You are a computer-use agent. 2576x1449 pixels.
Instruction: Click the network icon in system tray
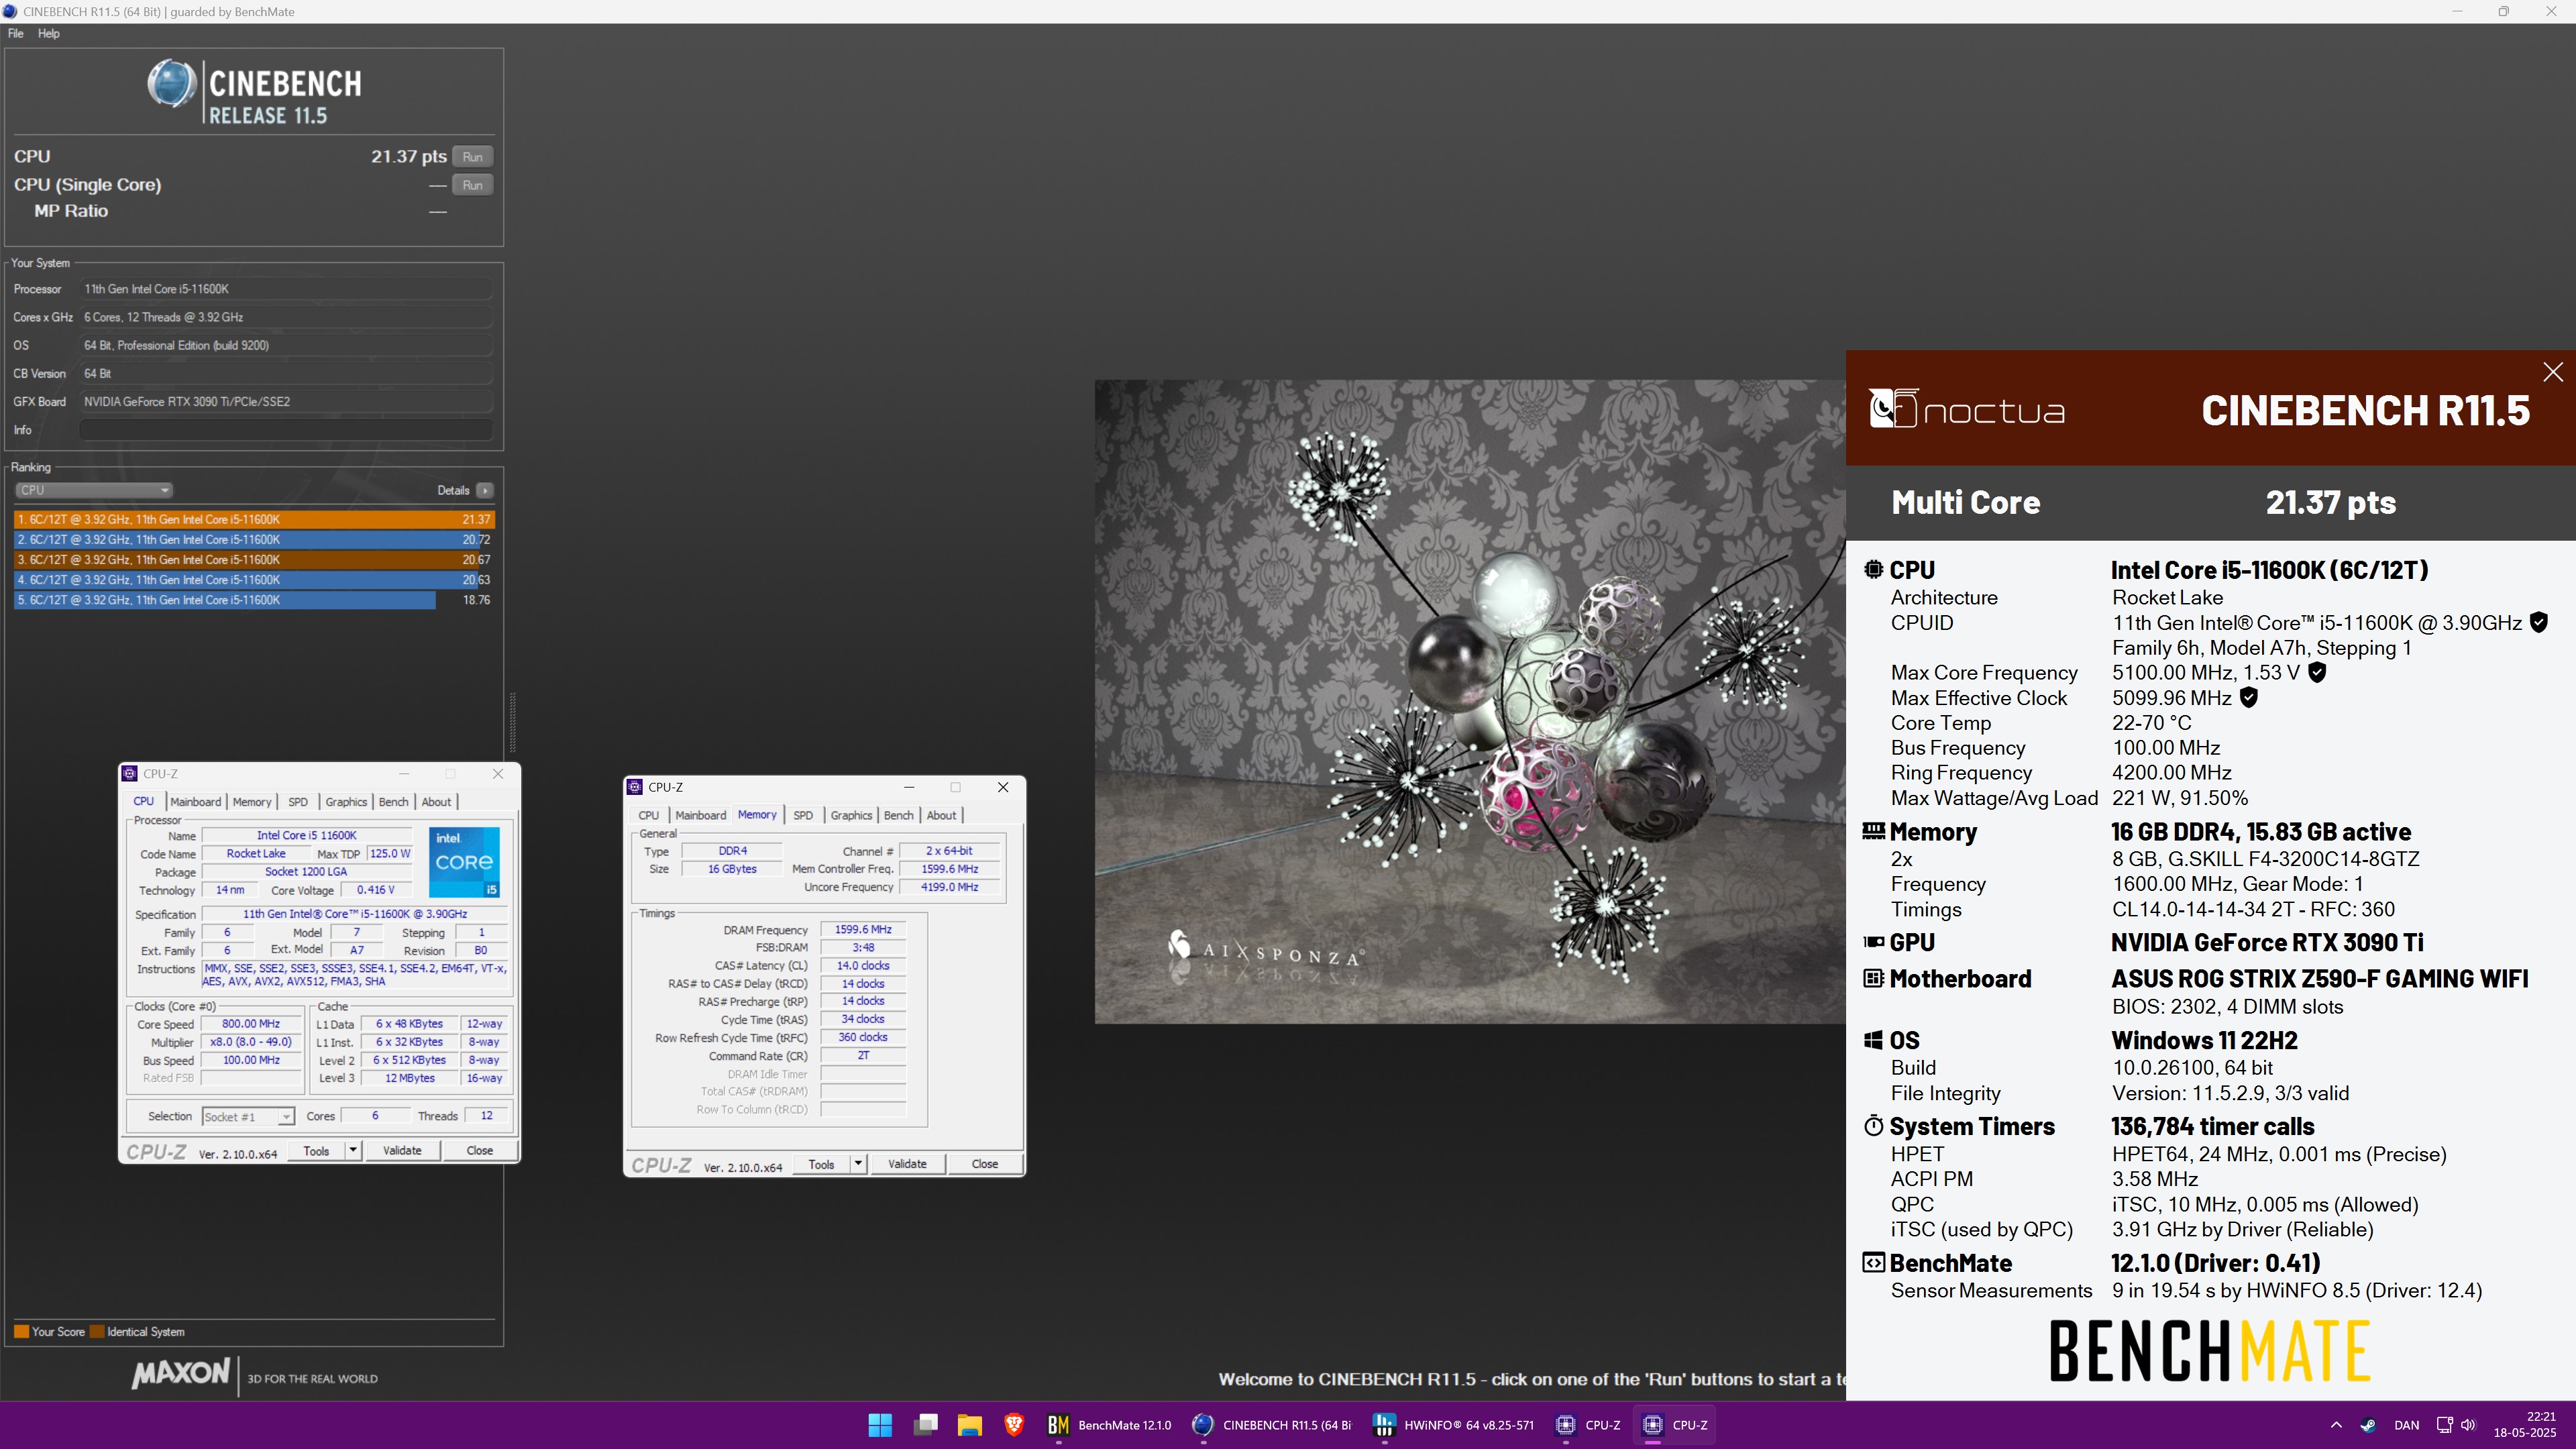pyautogui.click(x=2444, y=1425)
